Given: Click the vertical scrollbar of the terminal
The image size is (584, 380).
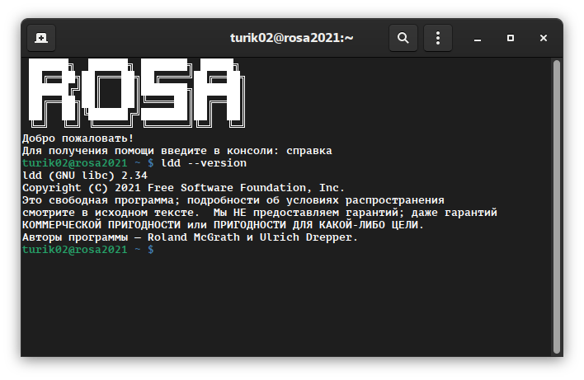Looking at the screenshot, I should point(557,207).
